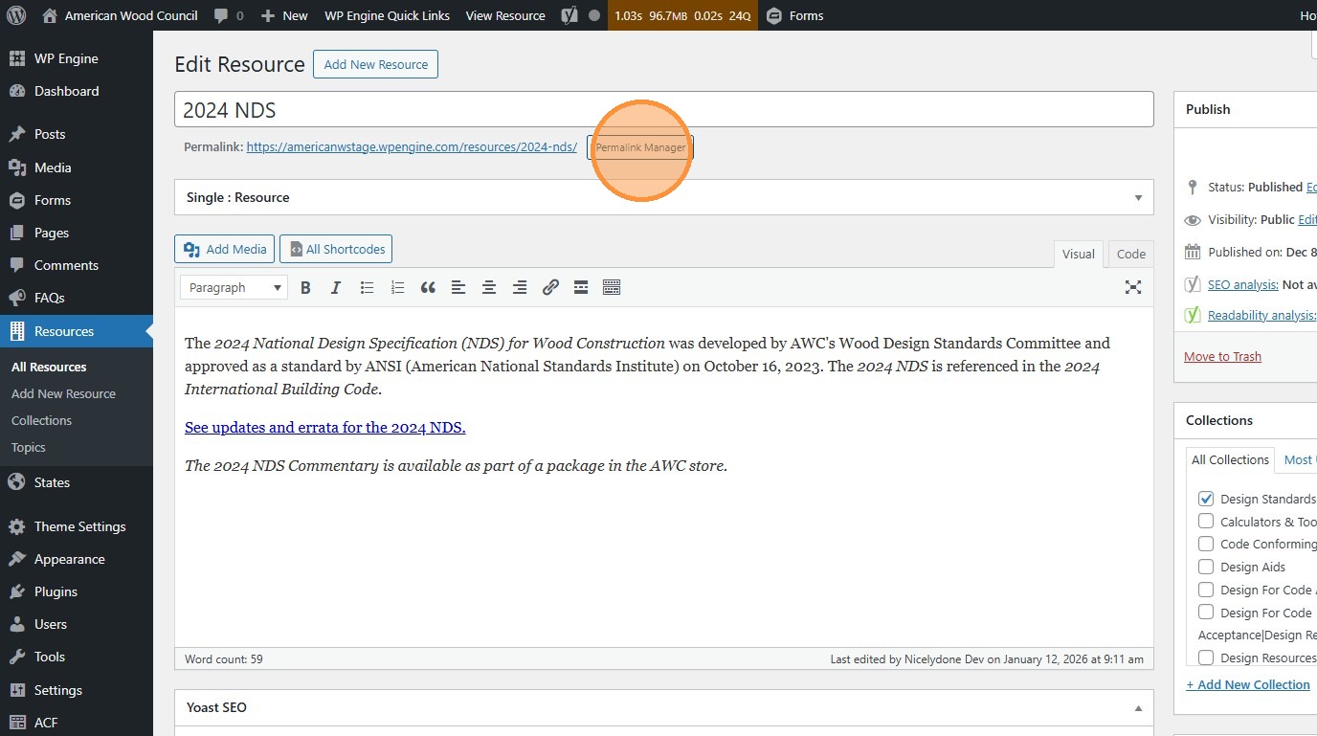Open the SEO analysis link
1317x736 pixels.
pos(1242,284)
